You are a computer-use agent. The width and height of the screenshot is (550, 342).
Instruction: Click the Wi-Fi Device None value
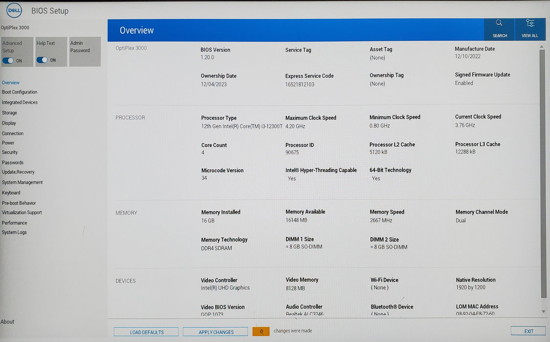[379, 288]
